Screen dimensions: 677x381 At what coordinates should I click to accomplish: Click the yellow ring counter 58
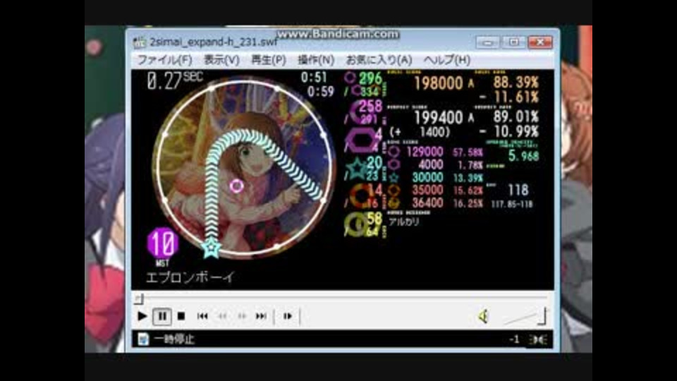tap(374, 219)
